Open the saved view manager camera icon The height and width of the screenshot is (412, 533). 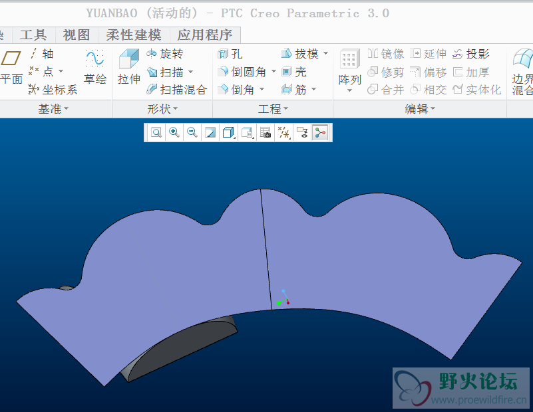(265, 132)
